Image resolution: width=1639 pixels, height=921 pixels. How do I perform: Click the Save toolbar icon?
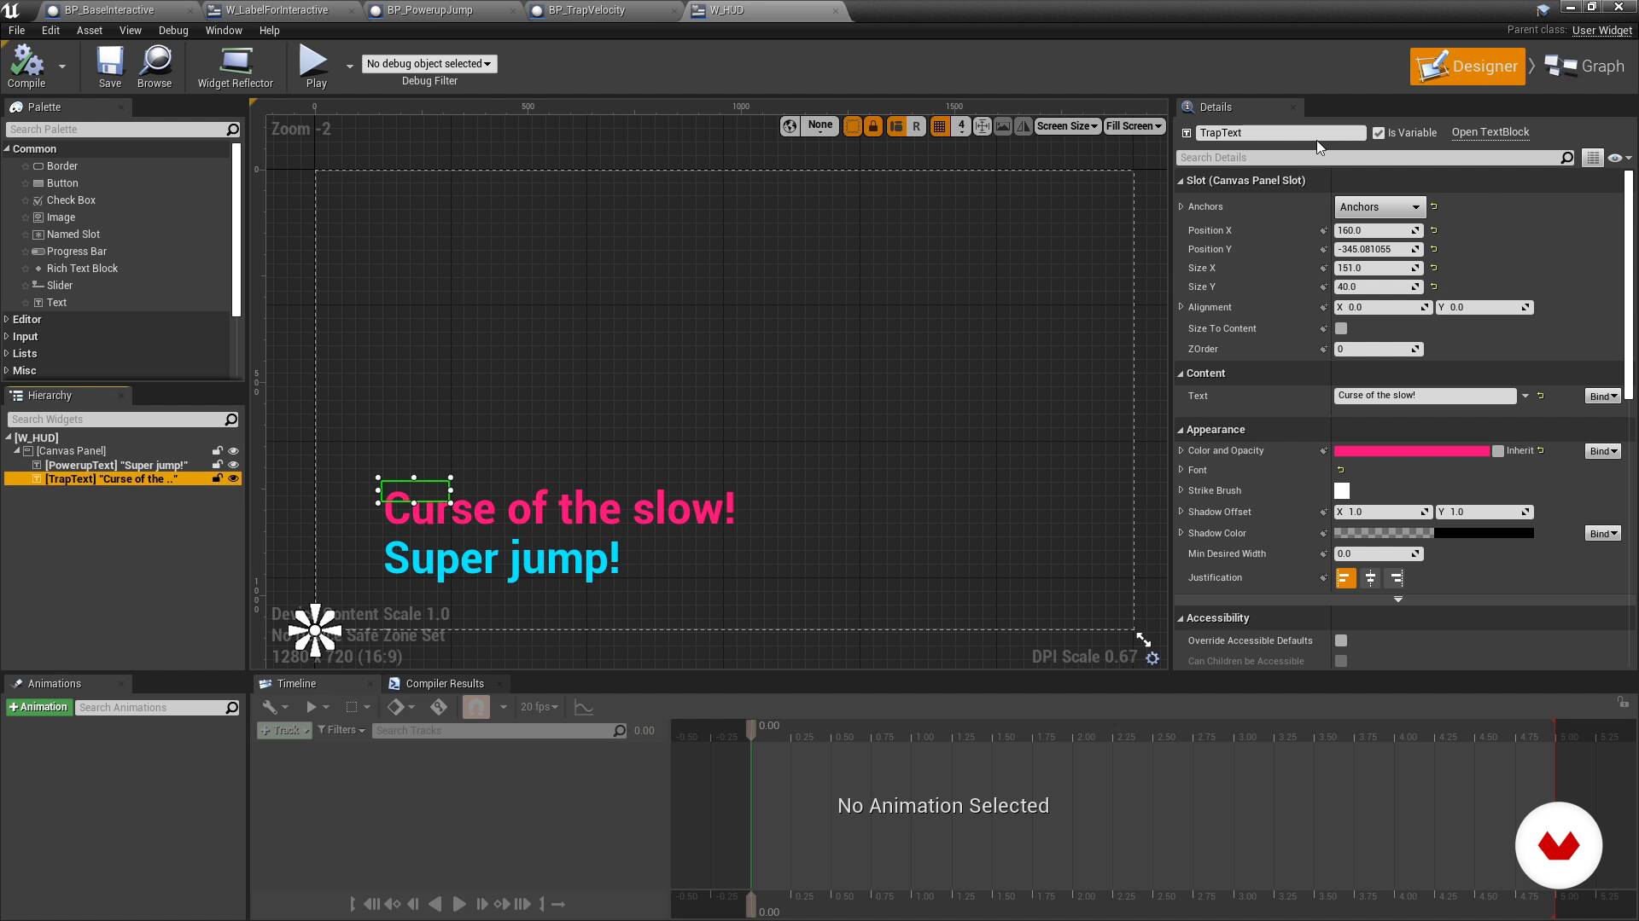109,66
